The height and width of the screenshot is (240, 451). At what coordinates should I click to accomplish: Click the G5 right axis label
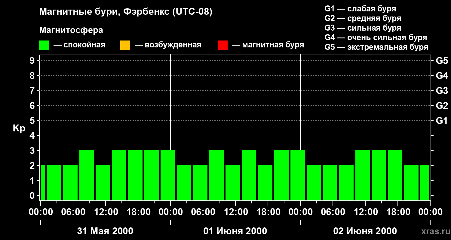(x=442, y=61)
